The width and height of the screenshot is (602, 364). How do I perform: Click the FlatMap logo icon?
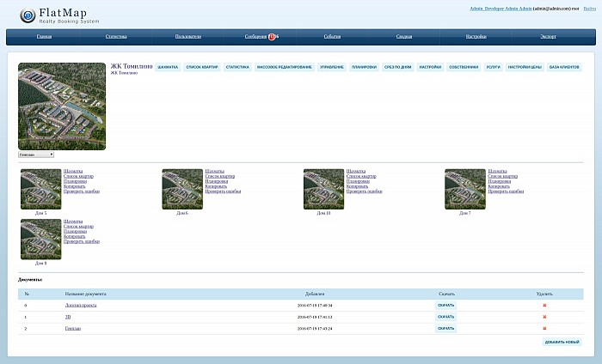28,15
